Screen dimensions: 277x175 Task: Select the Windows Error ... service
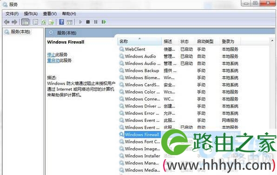tap(142, 113)
